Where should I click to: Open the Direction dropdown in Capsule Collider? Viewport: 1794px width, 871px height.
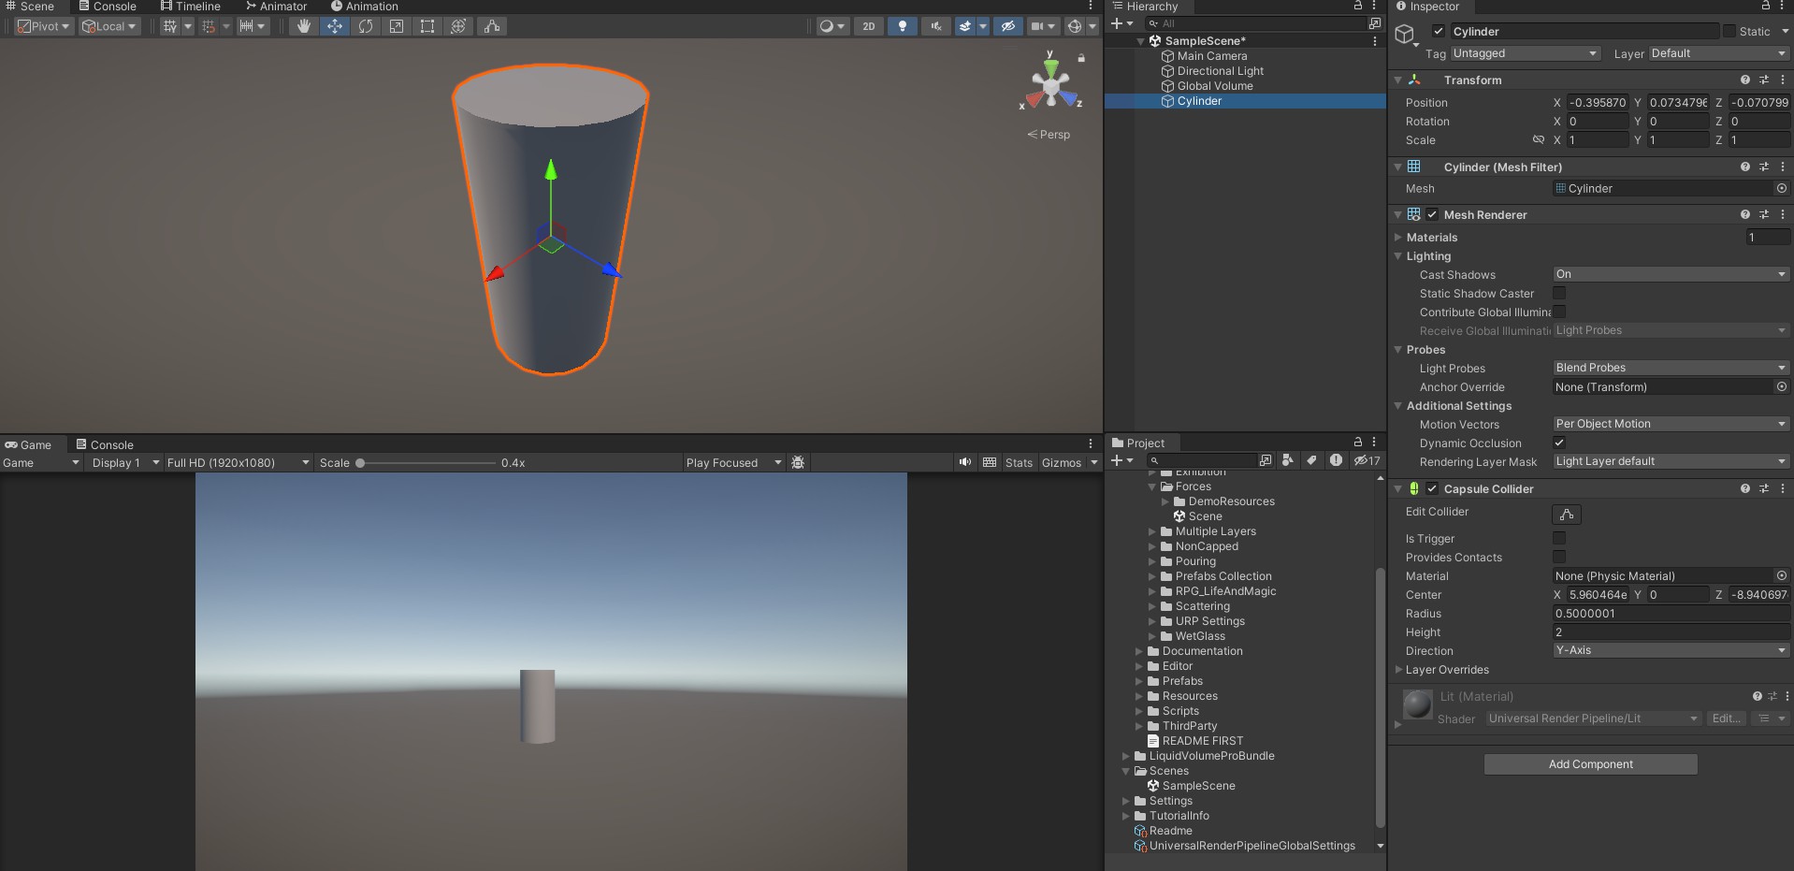(x=1670, y=650)
